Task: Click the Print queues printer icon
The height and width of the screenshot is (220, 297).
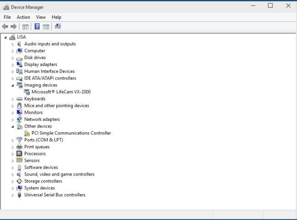Action: [x=19, y=147]
